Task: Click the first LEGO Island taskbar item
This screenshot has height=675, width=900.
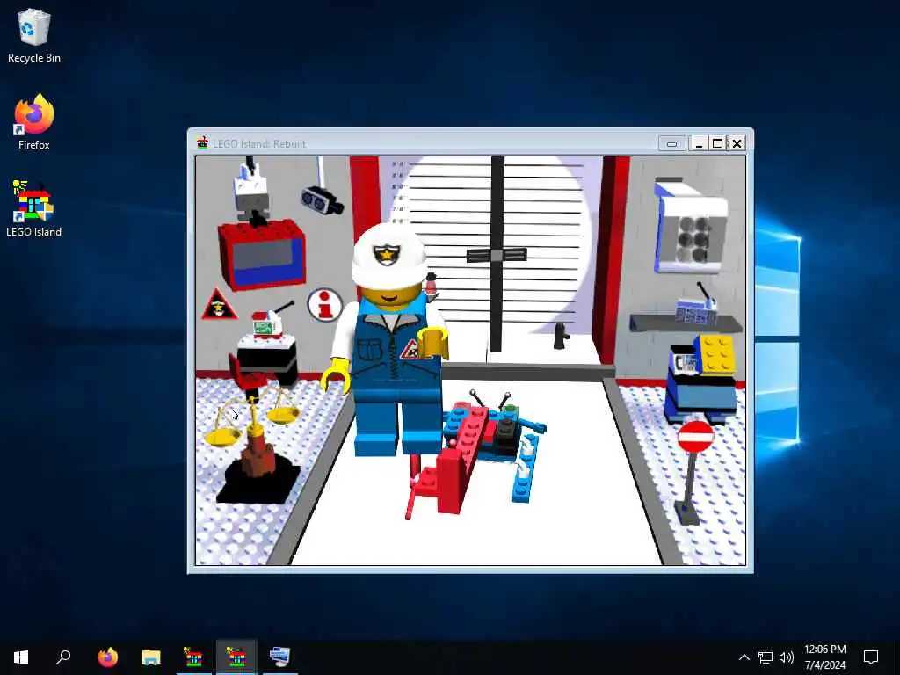Action: click(x=193, y=657)
